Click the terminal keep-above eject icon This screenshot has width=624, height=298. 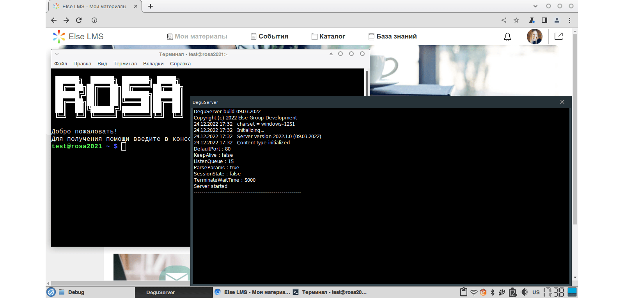coord(331,54)
